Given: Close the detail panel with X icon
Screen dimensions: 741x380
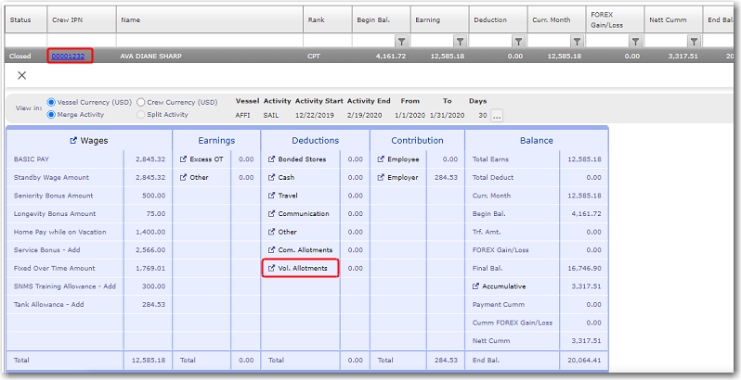Looking at the screenshot, I should (22, 75).
